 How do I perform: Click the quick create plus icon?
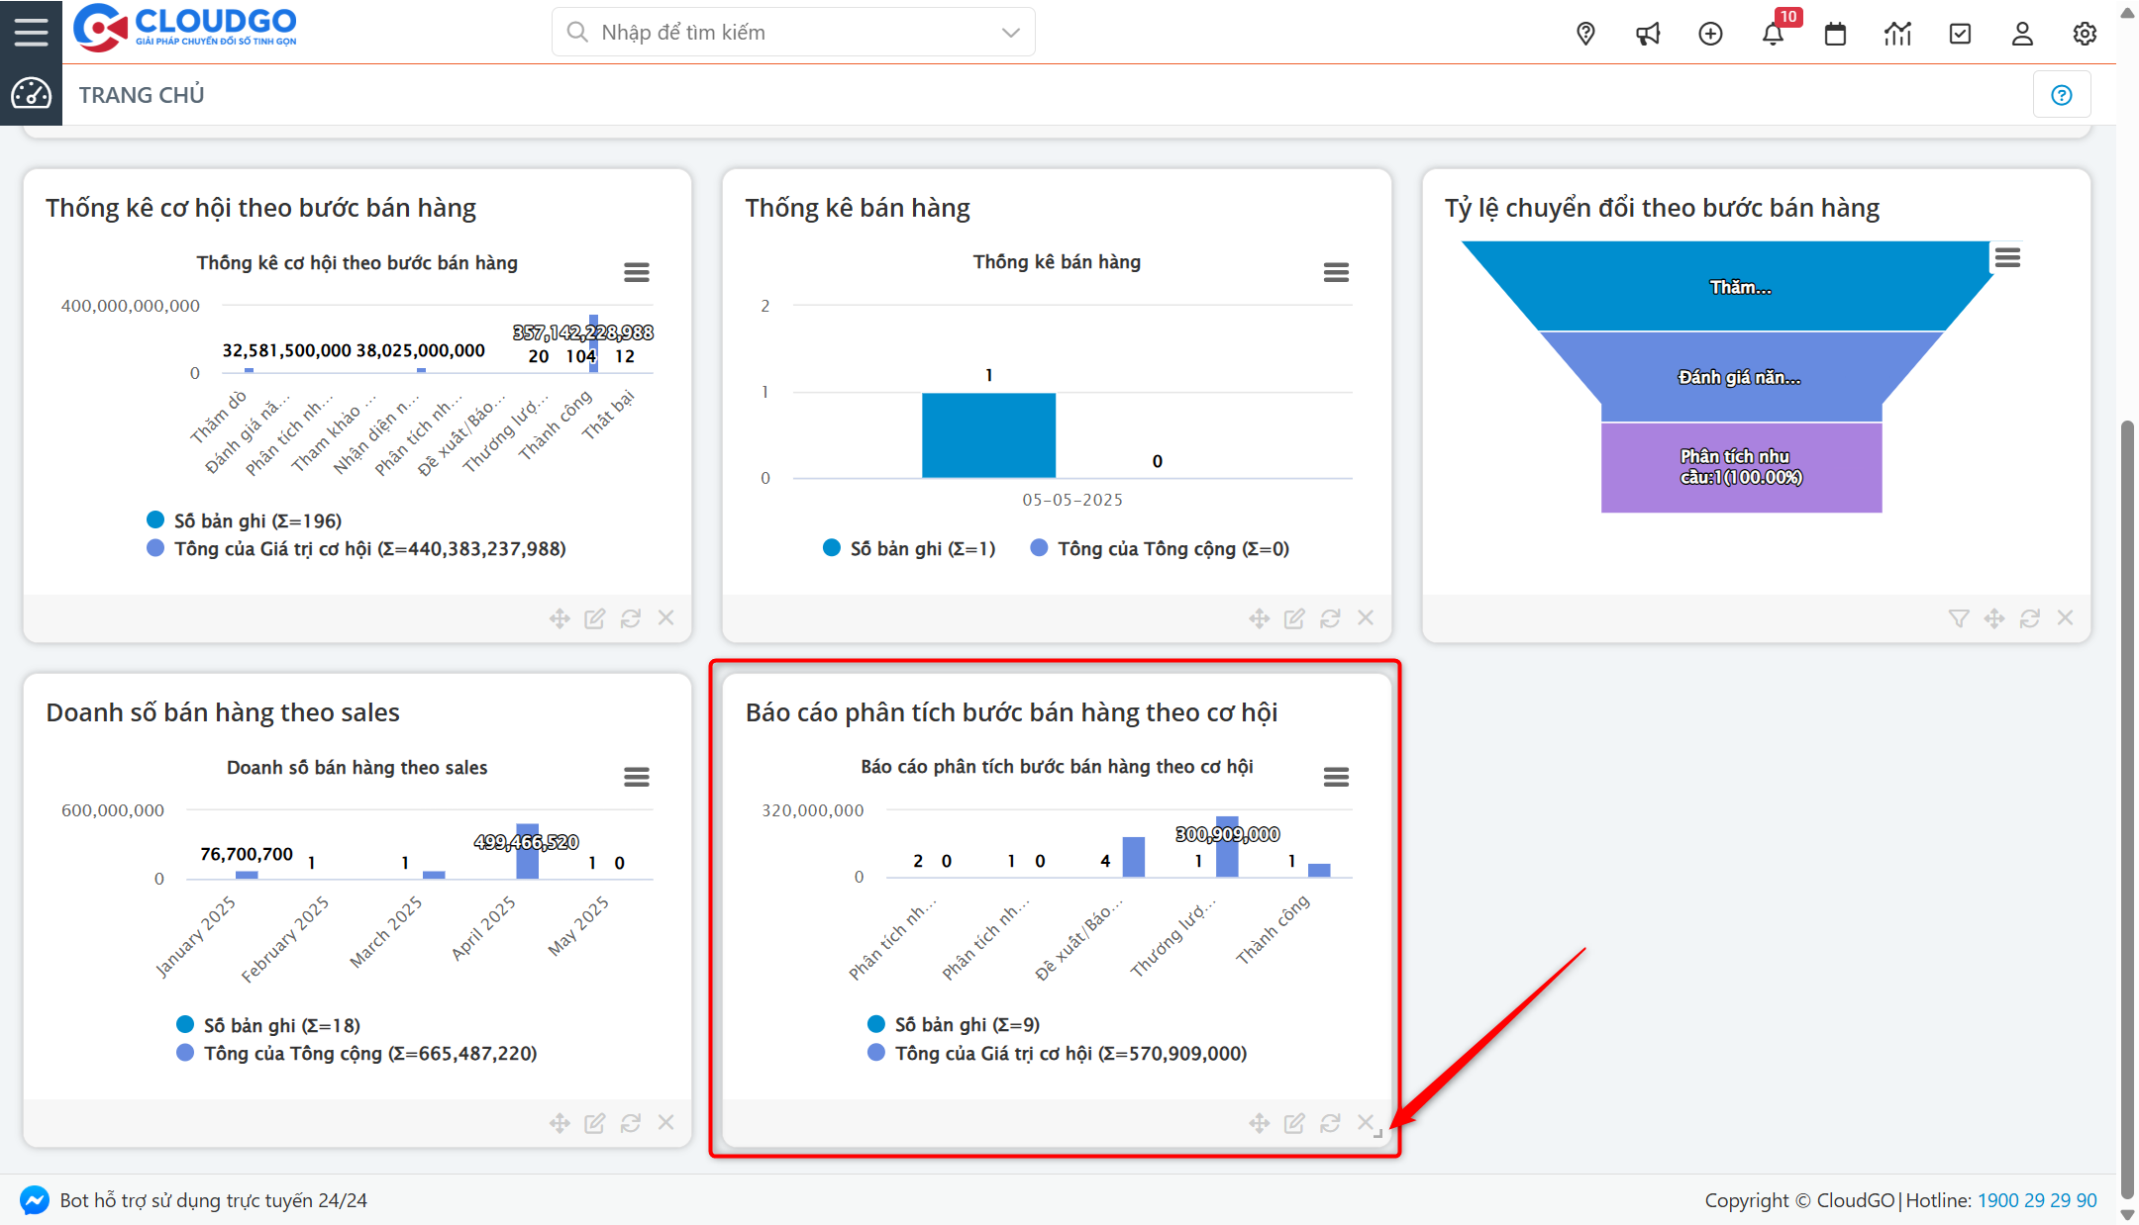pos(1710,34)
